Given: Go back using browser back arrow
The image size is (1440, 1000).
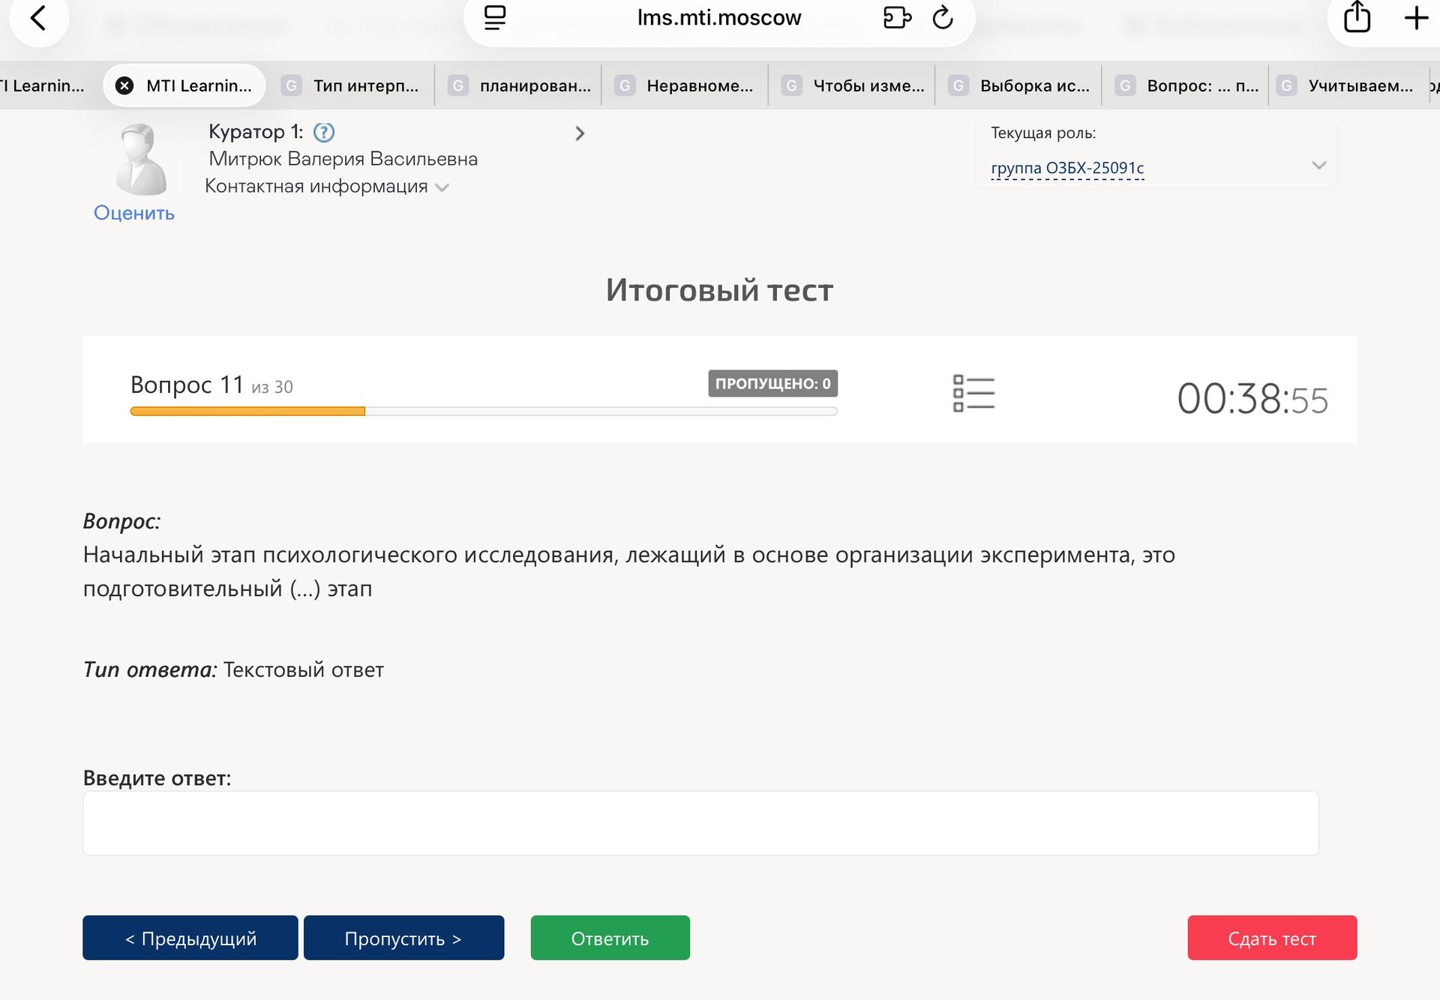Looking at the screenshot, I should tap(38, 18).
